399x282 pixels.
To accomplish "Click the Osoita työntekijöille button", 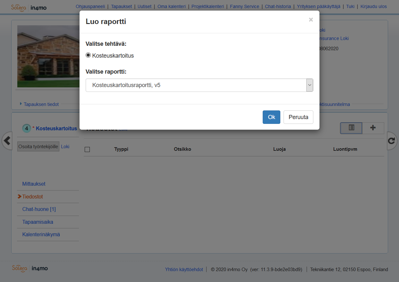I will 38,147.
